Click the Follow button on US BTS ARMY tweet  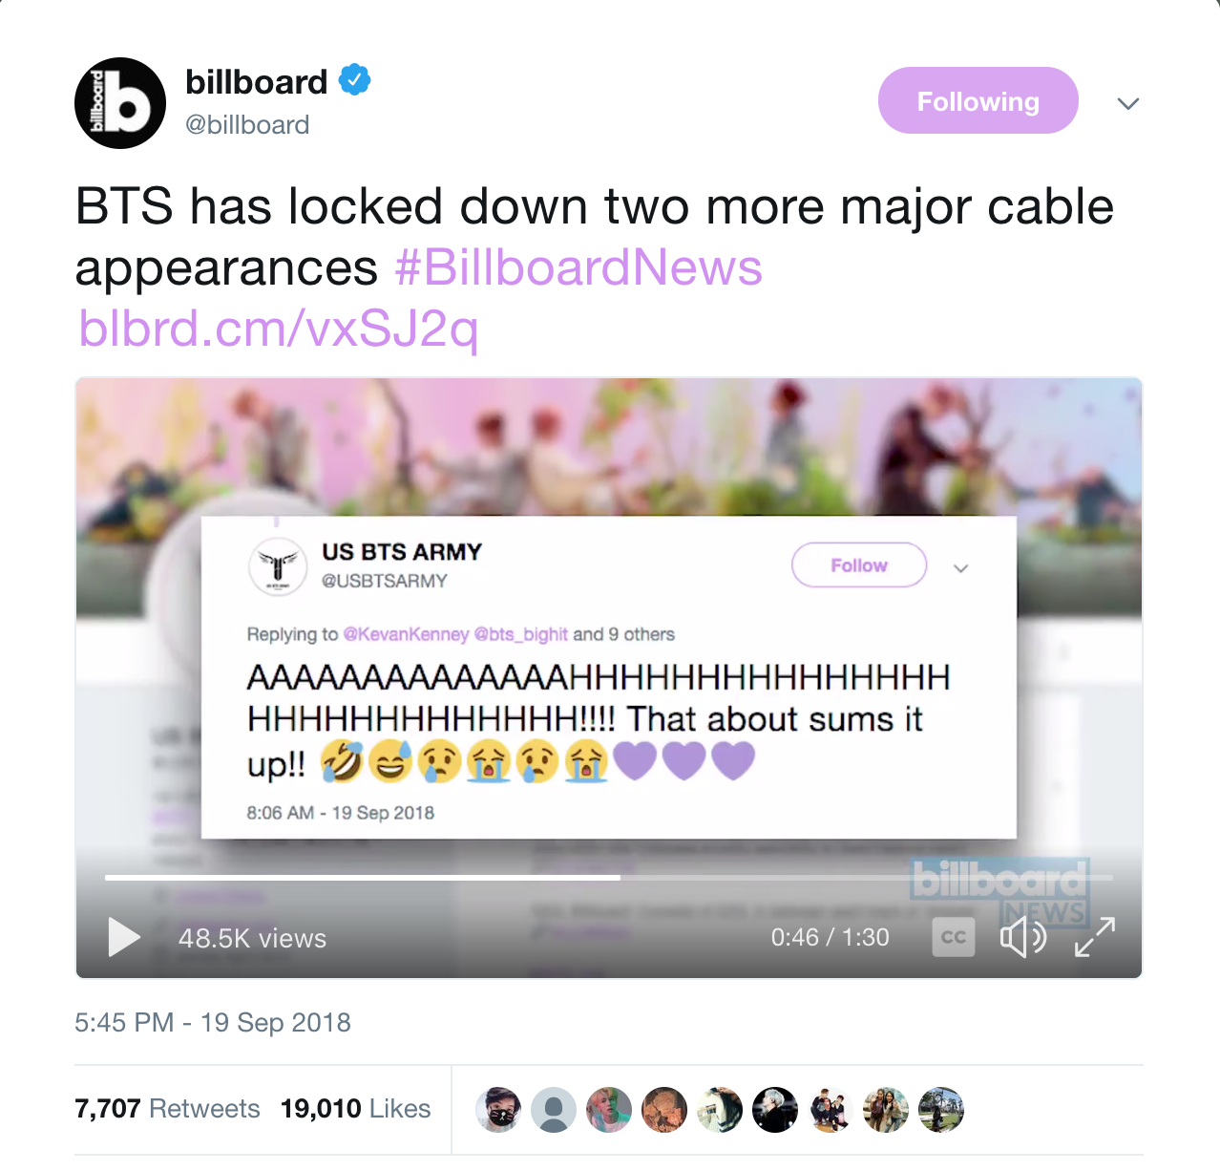coord(859,565)
